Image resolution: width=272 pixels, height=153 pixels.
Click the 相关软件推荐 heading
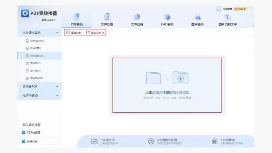click(x=31, y=125)
